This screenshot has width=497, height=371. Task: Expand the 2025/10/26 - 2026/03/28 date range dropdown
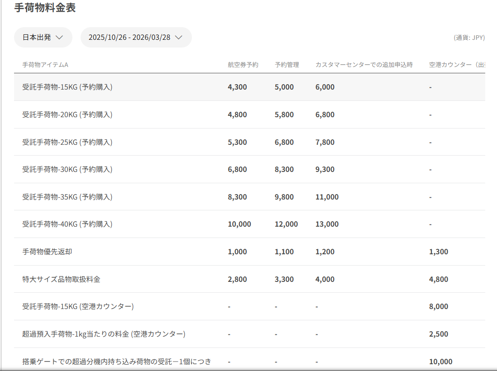point(136,38)
